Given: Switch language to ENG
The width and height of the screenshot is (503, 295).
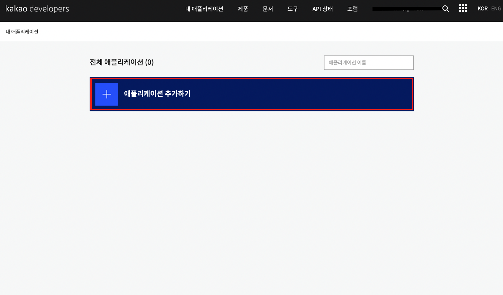Looking at the screenshot, I should point(496,9).
